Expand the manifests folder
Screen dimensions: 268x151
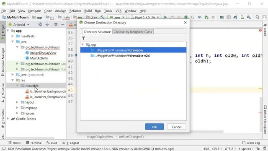[13, 36]
